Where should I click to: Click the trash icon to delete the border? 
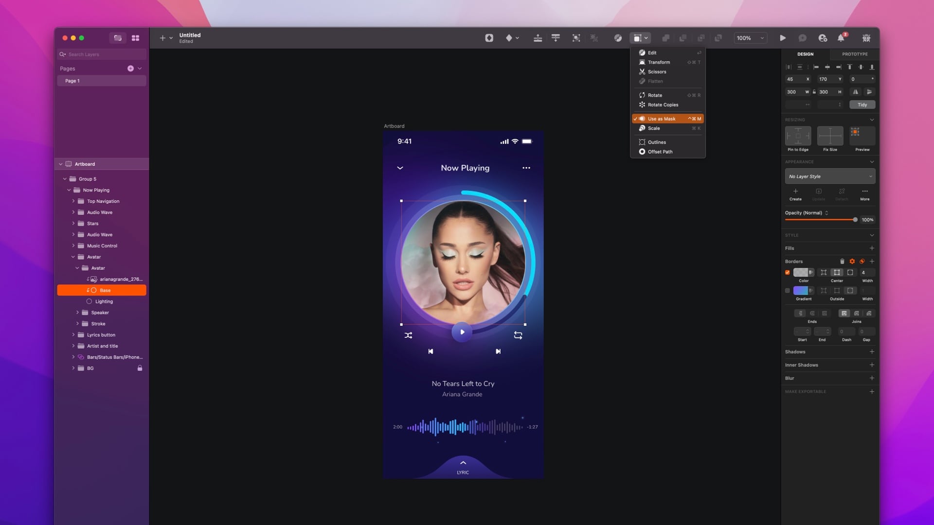click(842, 261)
